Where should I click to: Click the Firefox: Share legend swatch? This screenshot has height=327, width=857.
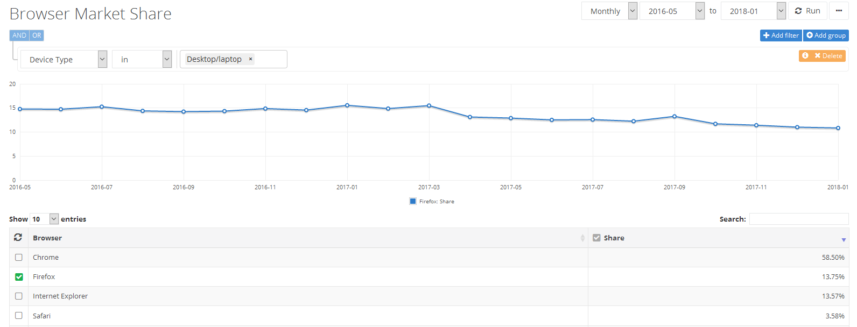coord(413,201)
